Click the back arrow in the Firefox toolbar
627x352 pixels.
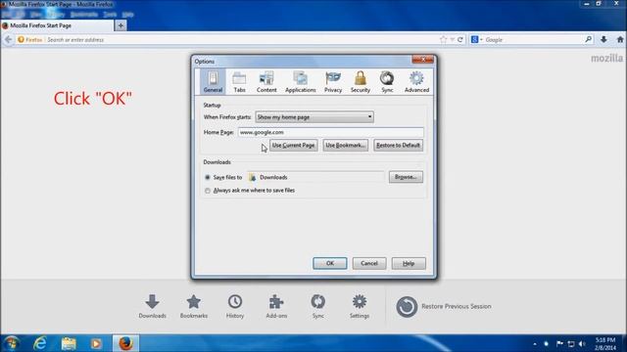(9, 39)
